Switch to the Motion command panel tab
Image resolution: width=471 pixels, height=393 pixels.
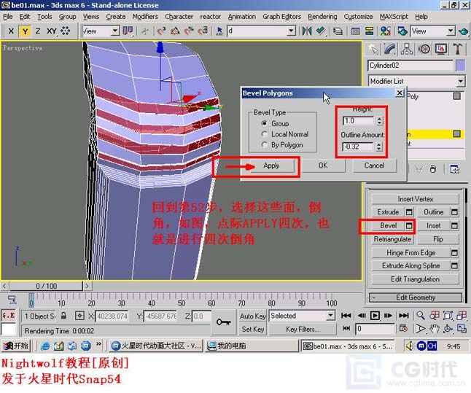tap(424, 49)
